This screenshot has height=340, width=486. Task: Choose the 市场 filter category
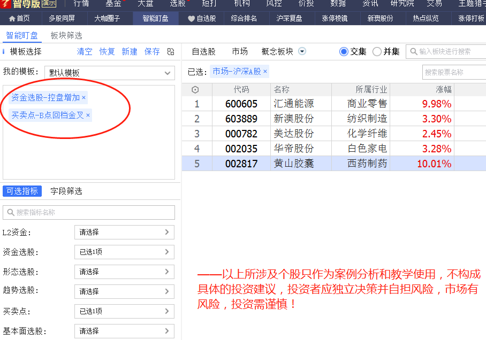(240, 51)
